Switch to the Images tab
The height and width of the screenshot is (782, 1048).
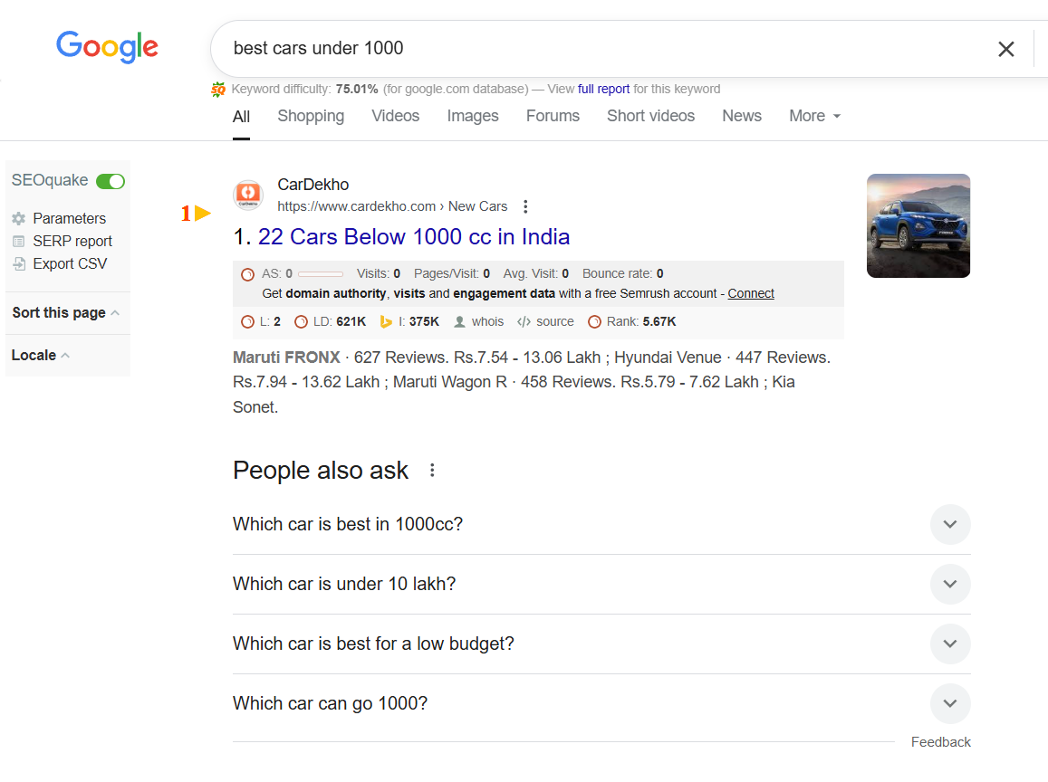click(473, 116)
